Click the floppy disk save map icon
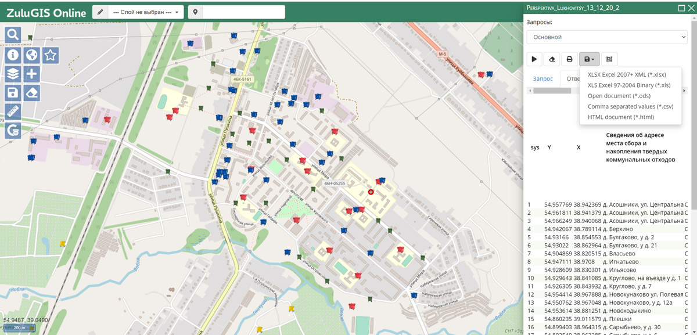 [13, 92]
